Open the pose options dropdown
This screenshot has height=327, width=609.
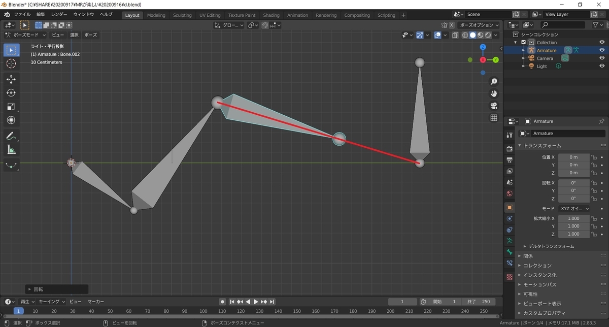click(479, 25)
